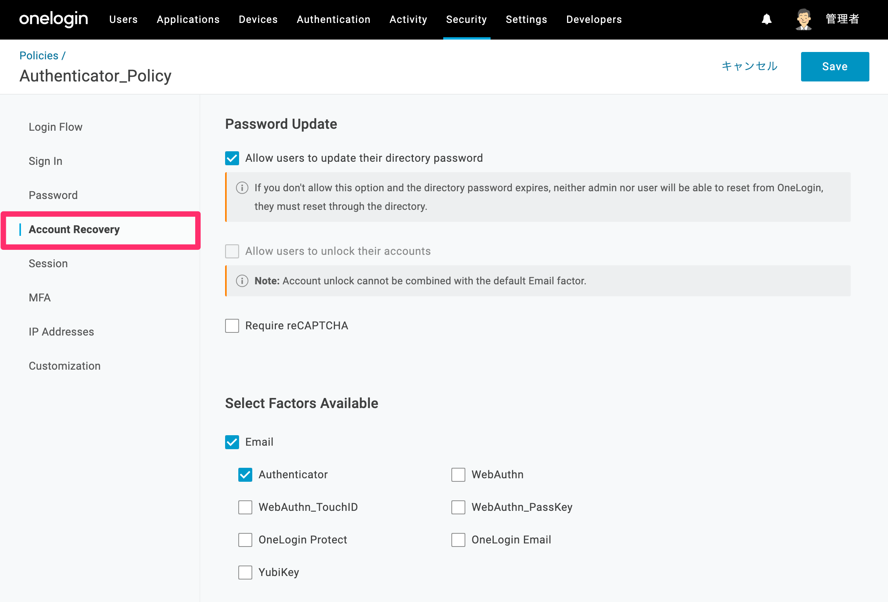Switch to Password section

click(x=53, y=195)
